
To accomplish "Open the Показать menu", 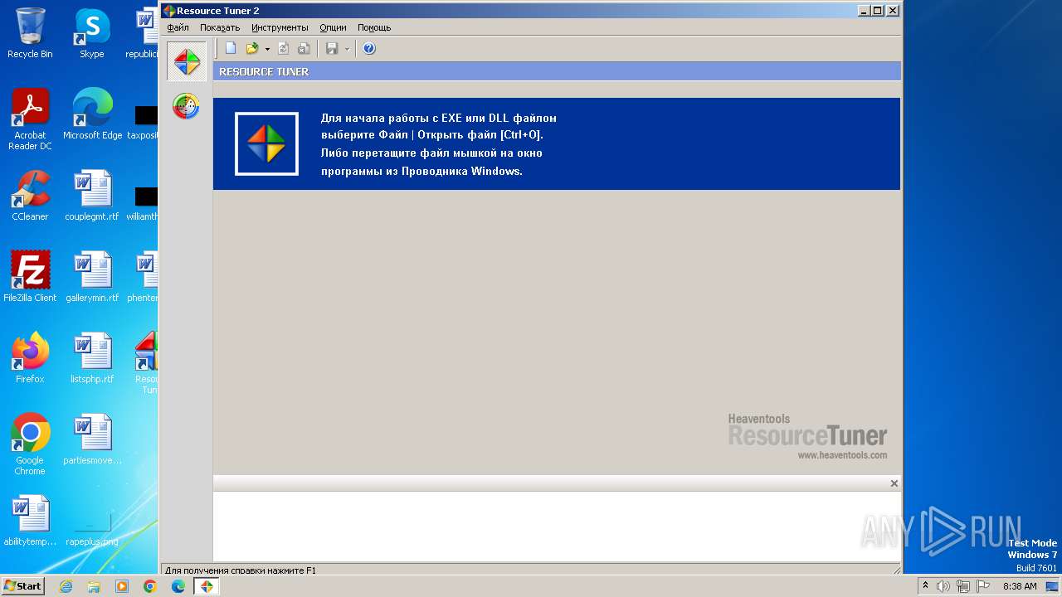I will tap(220, 27).
